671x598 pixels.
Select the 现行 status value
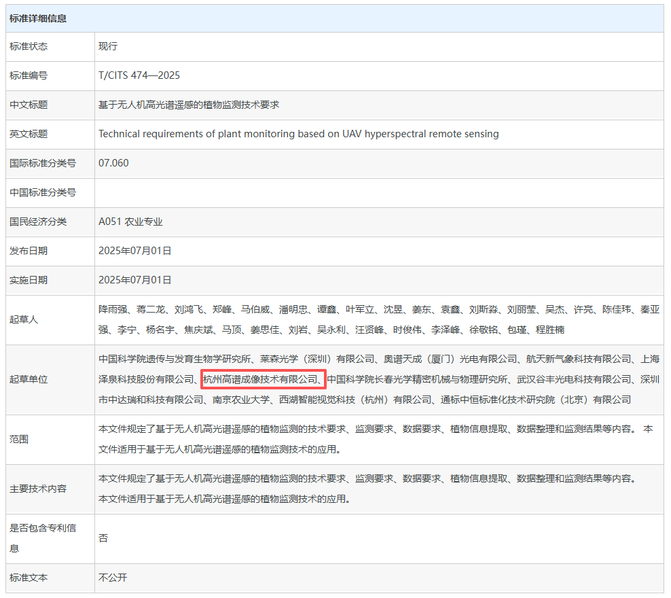tap(108, 46)
